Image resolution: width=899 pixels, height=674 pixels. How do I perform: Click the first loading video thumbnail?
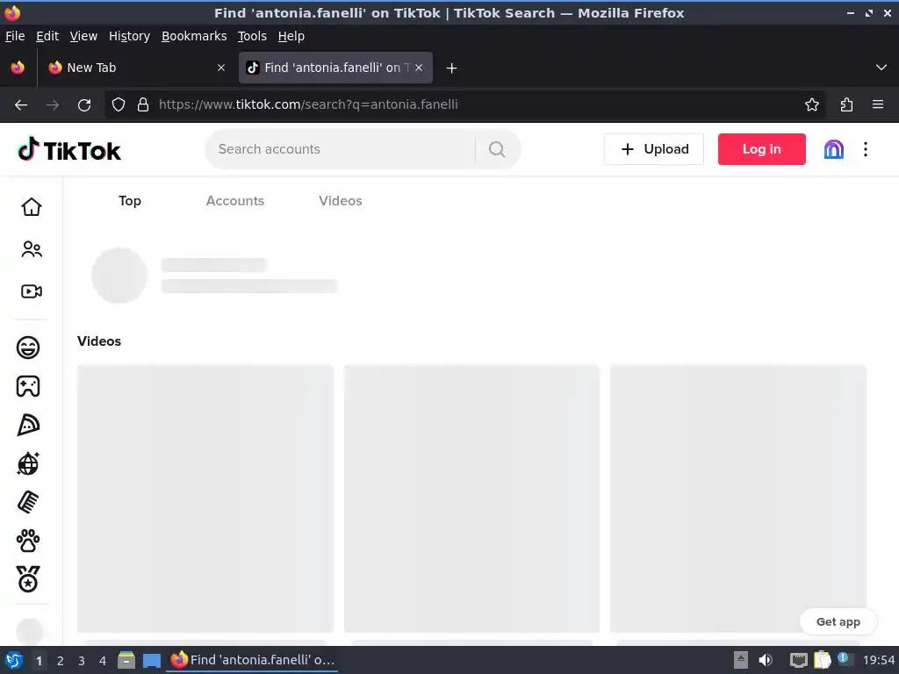pyautogui.click(x=205, y=498)
